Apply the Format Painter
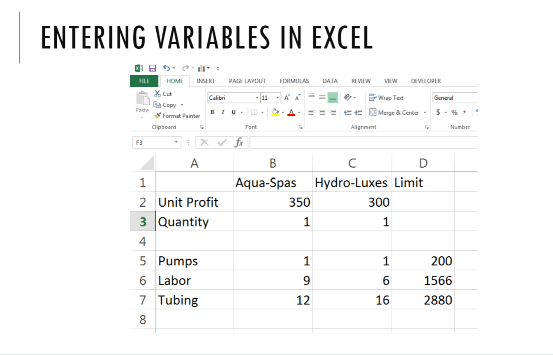This screenshot has width=553, height=355. click(158, 116)
